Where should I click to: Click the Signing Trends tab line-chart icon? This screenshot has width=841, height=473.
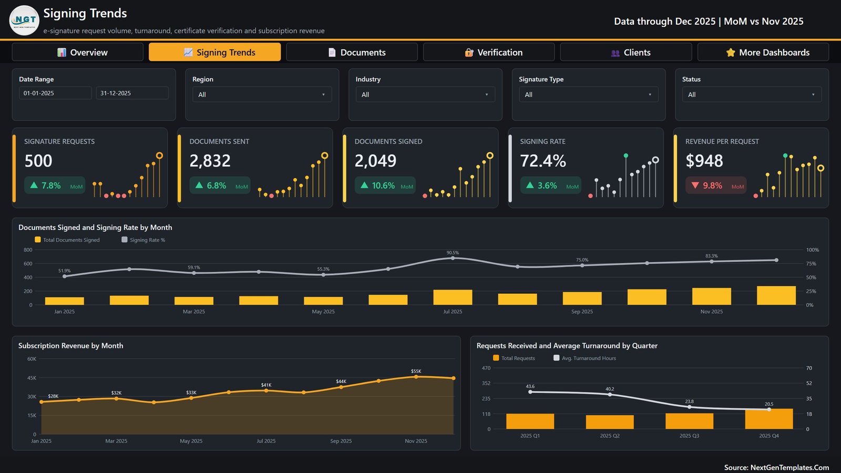click(x=188, y=53)
